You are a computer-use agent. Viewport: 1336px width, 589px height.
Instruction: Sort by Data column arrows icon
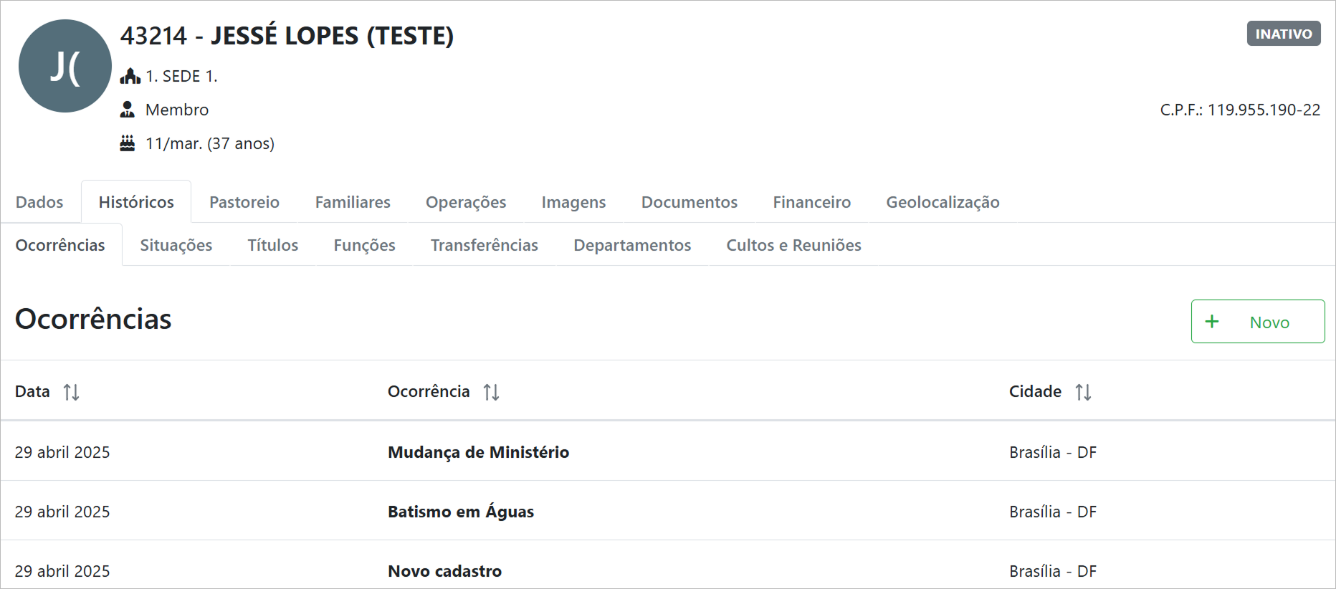pyautogui.click(x=71, y=392)
